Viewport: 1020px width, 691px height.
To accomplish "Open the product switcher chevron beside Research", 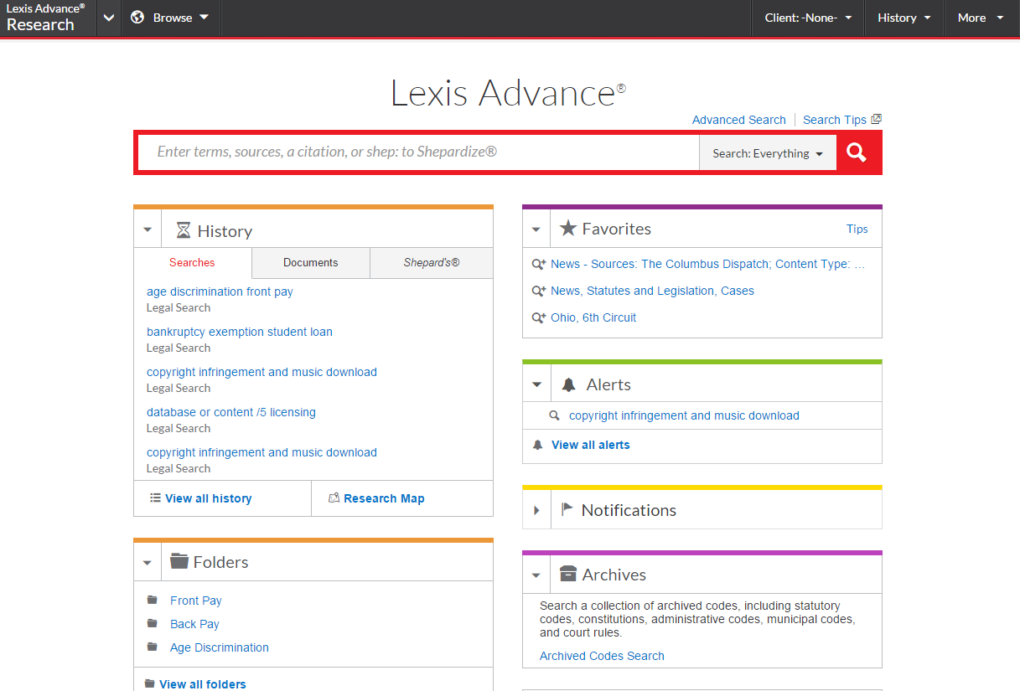I will pos(109,18).
